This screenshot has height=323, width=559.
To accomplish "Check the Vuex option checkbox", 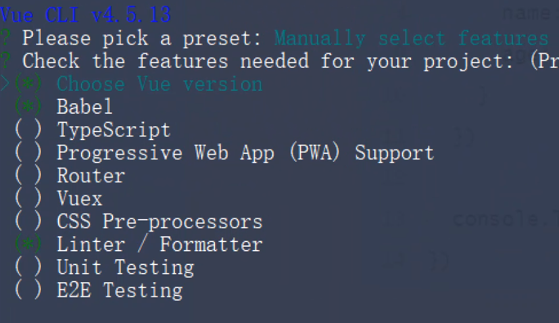I will coord(28,198).
